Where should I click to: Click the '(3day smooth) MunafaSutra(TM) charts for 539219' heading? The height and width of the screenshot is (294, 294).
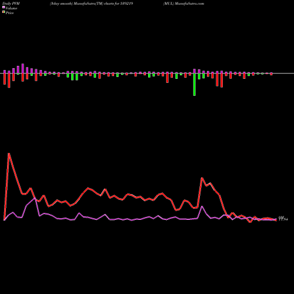[92, 4]
